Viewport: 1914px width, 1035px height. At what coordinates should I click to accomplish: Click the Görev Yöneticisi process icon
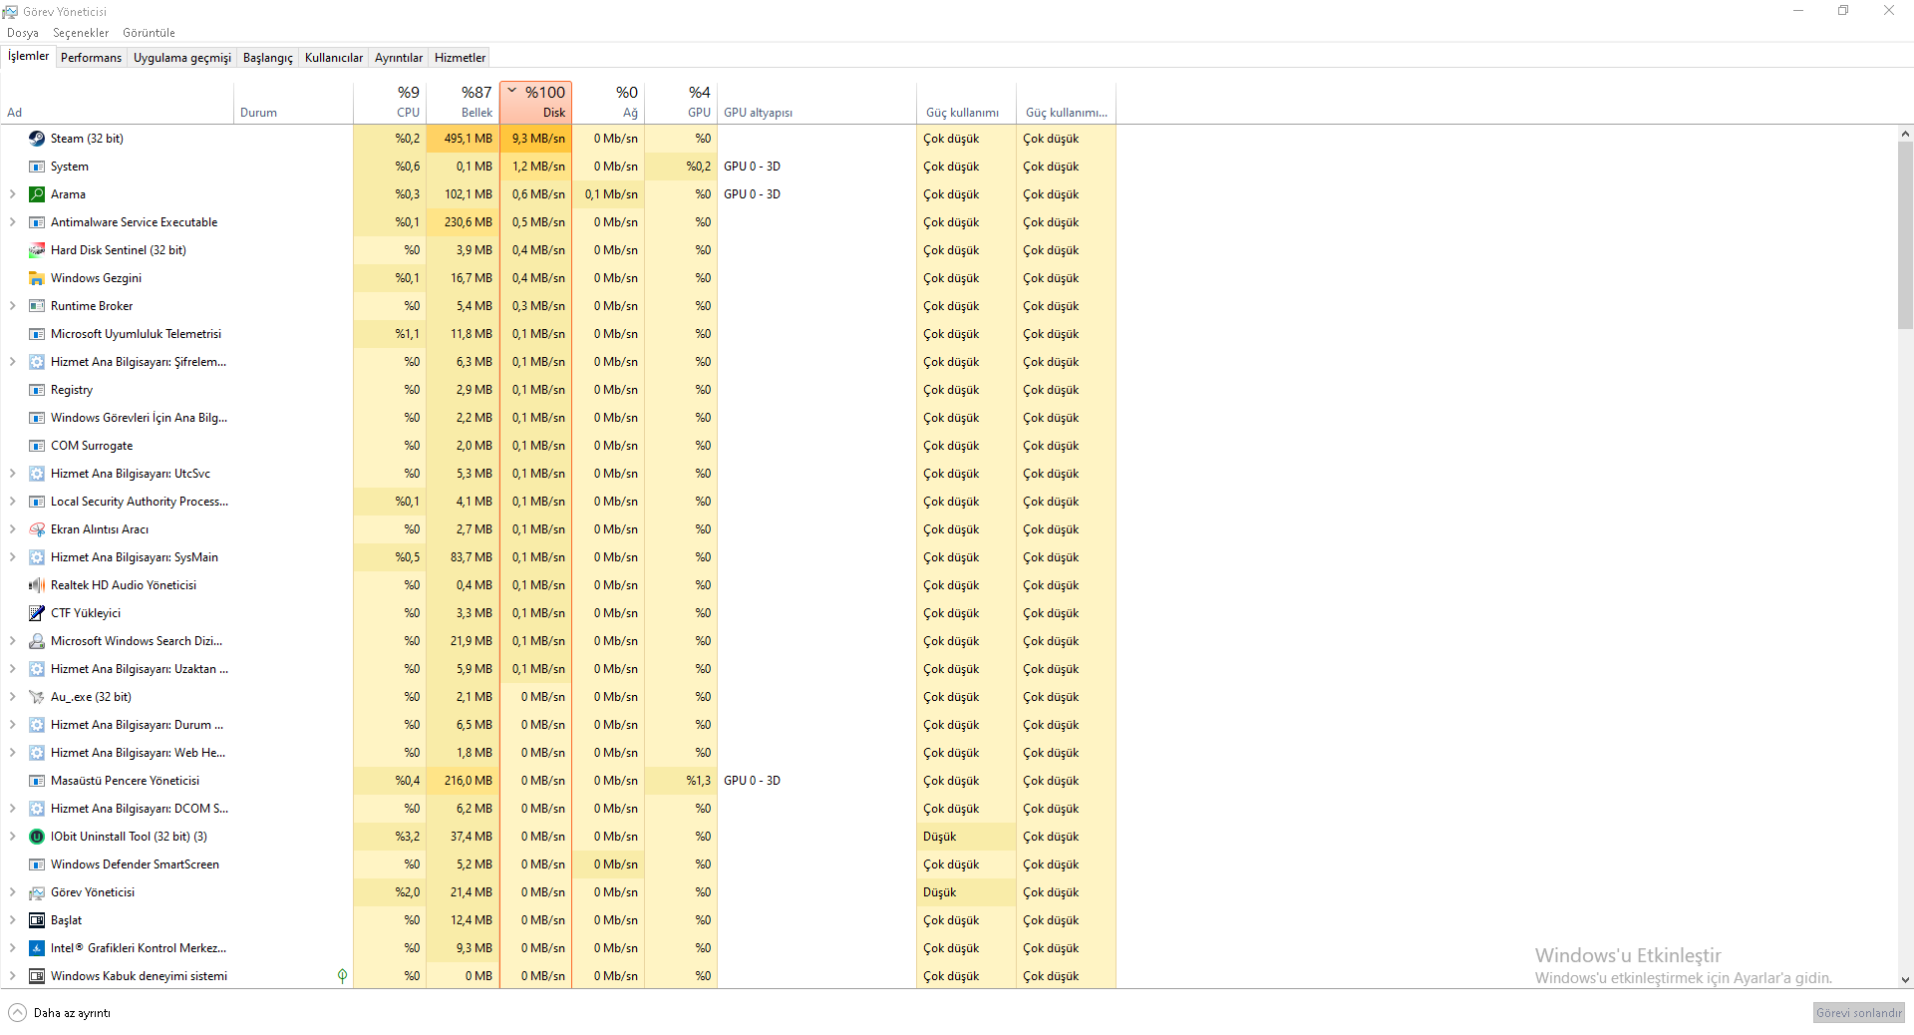tap(37, 892)
